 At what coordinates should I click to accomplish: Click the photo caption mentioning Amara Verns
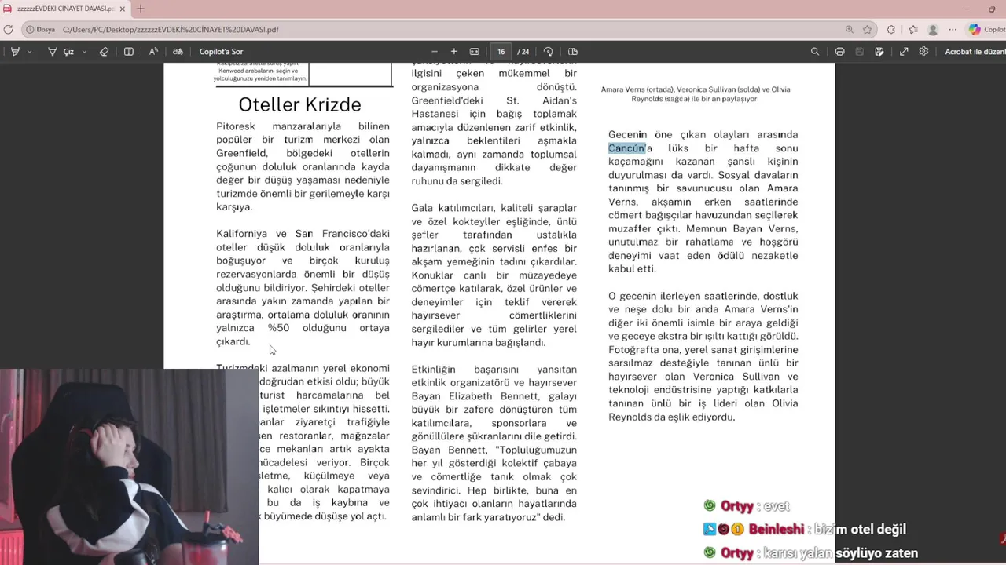click(x=696, y=94)
